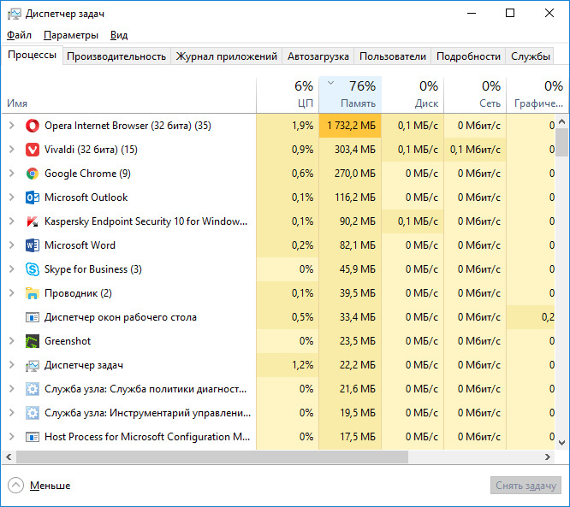Expand the Microsoft Outlook process
This screenshot has width=570, height=507.
point(12,197)
